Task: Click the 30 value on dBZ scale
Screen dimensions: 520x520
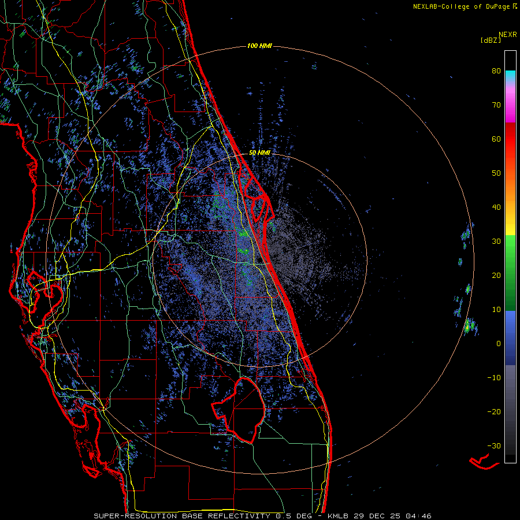Action: [x=496, y=242]
